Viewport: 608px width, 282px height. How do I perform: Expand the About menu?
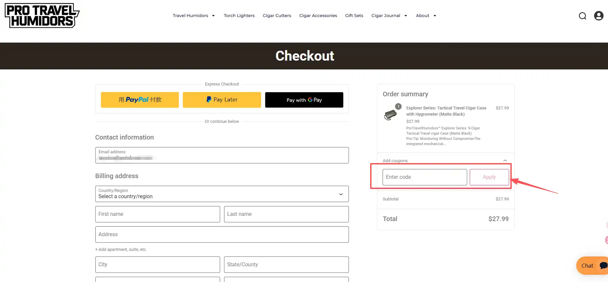point(426,15)
